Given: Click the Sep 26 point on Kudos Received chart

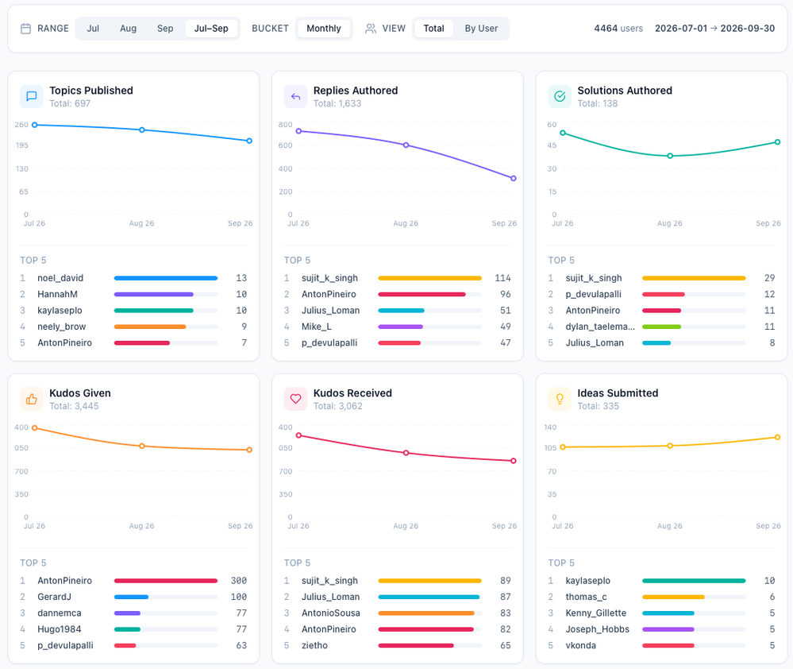Looking at the screenshot, I should (x=514, y=461).
